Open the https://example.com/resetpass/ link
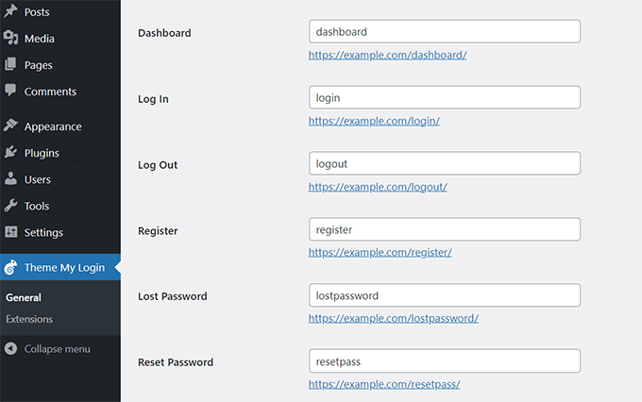The image size is (642, 402). pos(384,384)
